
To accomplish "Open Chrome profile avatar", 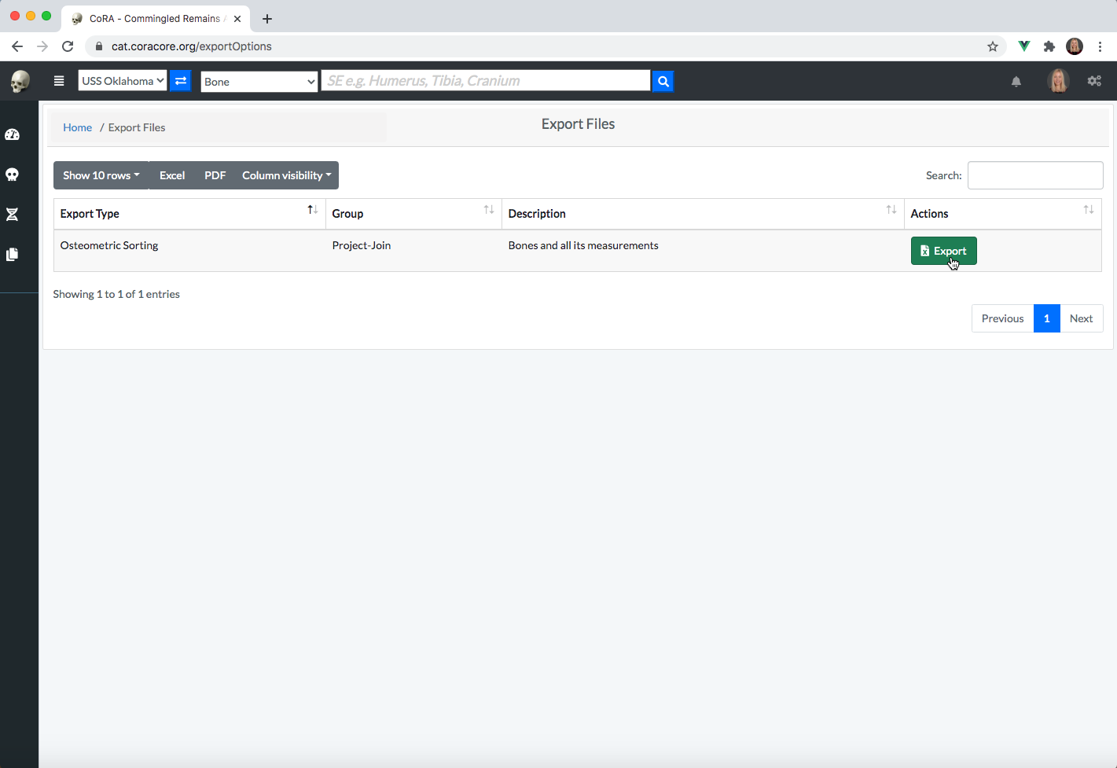I will 1075,46.
